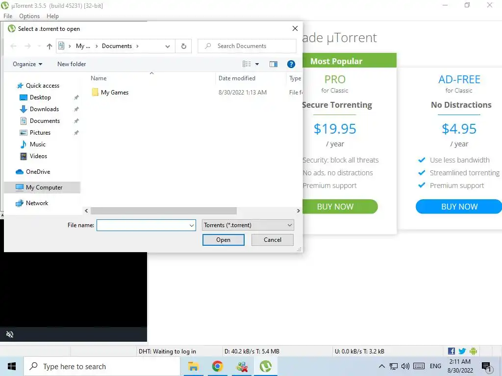Toggle the preview pane icon
502x376 pixels.
pyautogui.click(x=274, y=64)
